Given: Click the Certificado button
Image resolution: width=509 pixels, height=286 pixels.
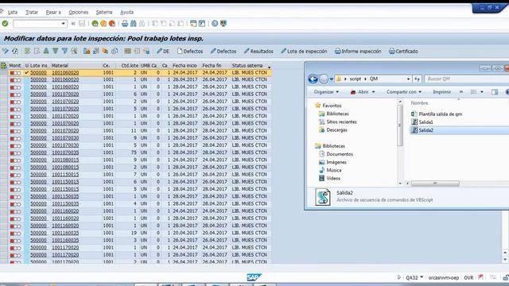Looking at the screenshot, I should coord(403,51).
